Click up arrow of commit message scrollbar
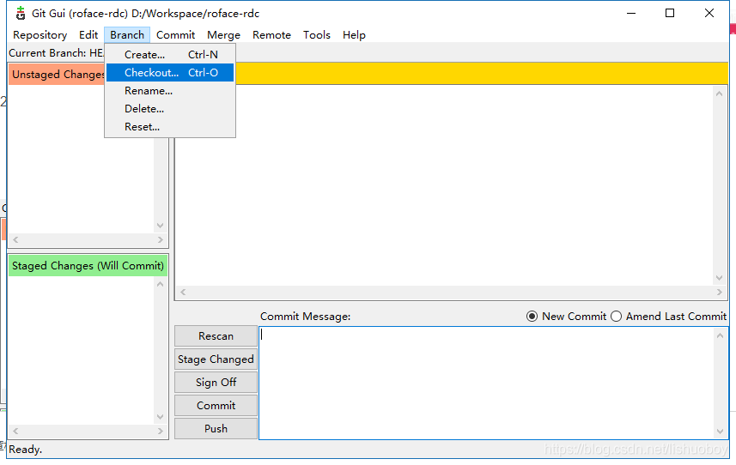The width and height of the screenshot is (736, 465). coord(720,335)
